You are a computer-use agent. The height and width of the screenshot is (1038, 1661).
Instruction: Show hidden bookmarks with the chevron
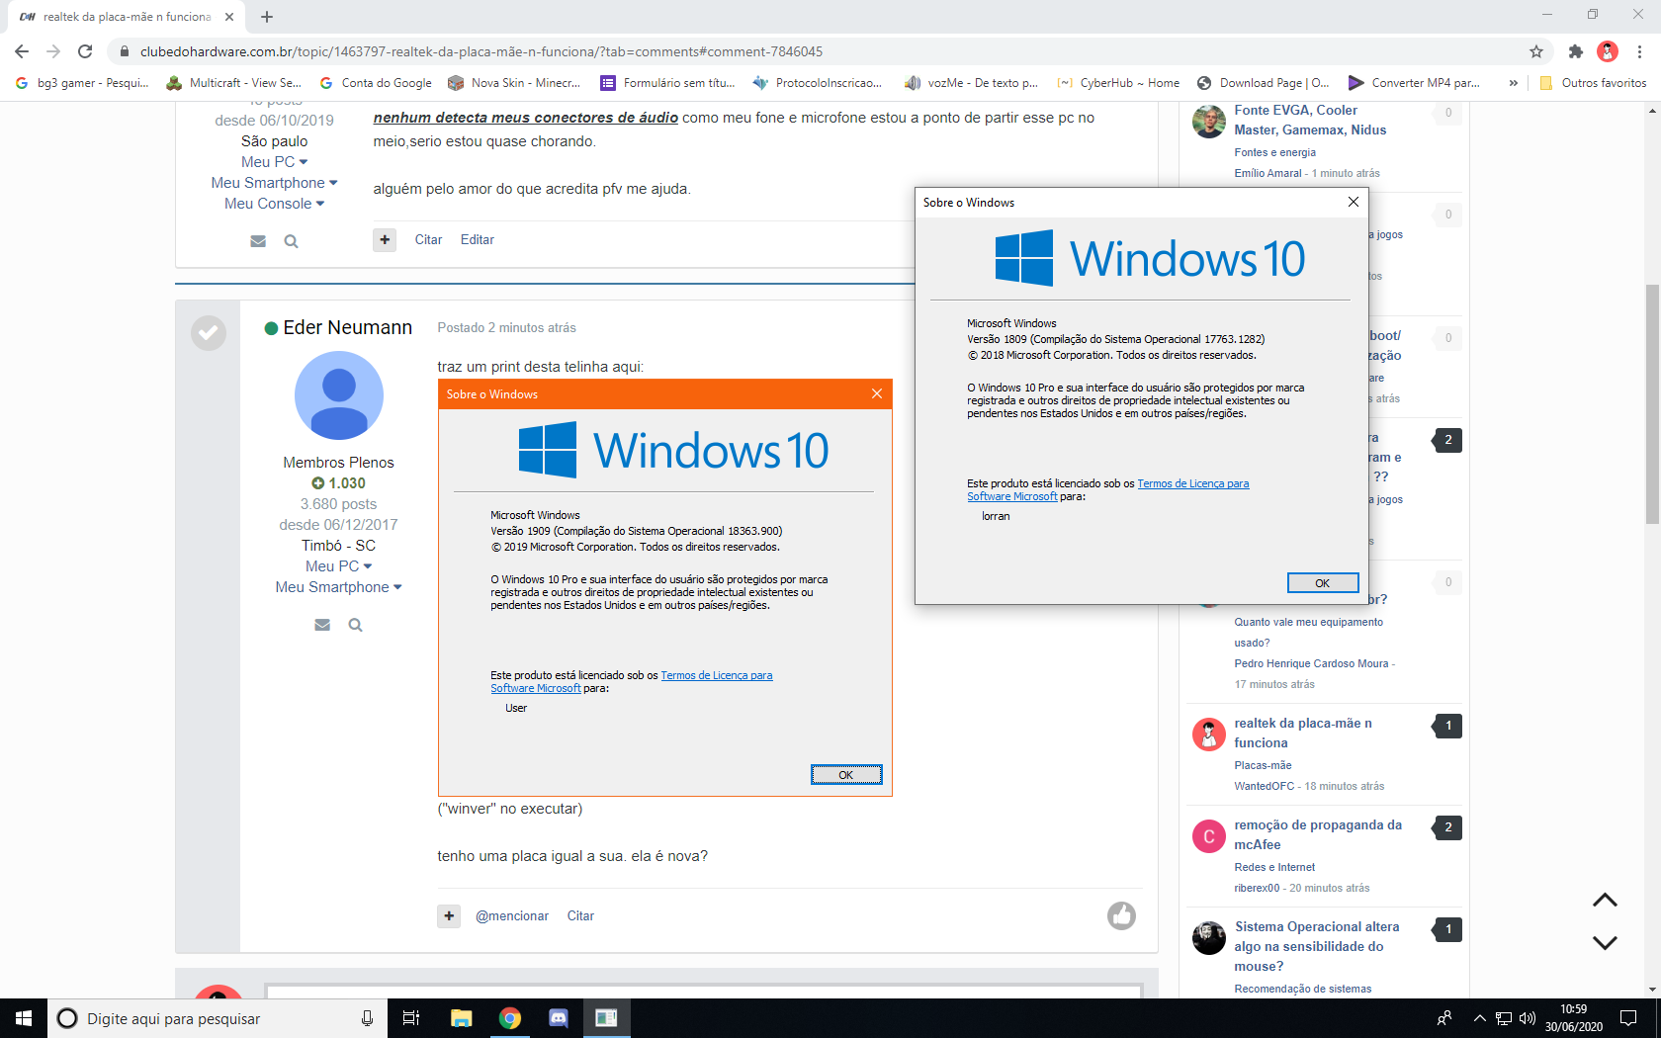(x=1513, y=83)
